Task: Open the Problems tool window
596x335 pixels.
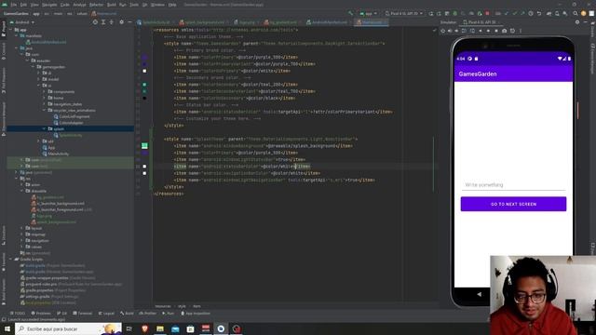Action: pyautogui.click(x=41, y=314)
